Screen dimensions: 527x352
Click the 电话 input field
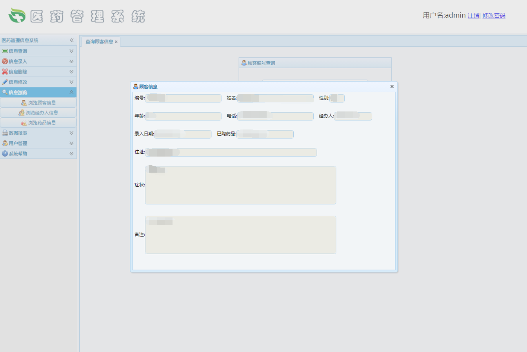point(275,116)
